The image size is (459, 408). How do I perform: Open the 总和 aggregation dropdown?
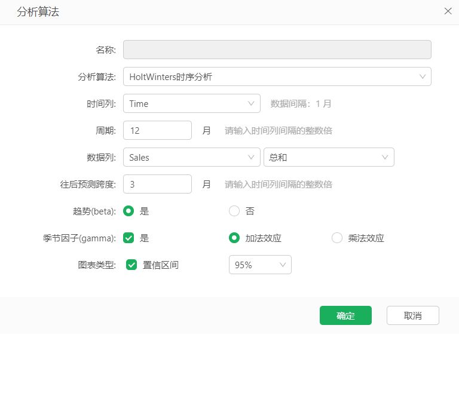[x=328, y=157]
